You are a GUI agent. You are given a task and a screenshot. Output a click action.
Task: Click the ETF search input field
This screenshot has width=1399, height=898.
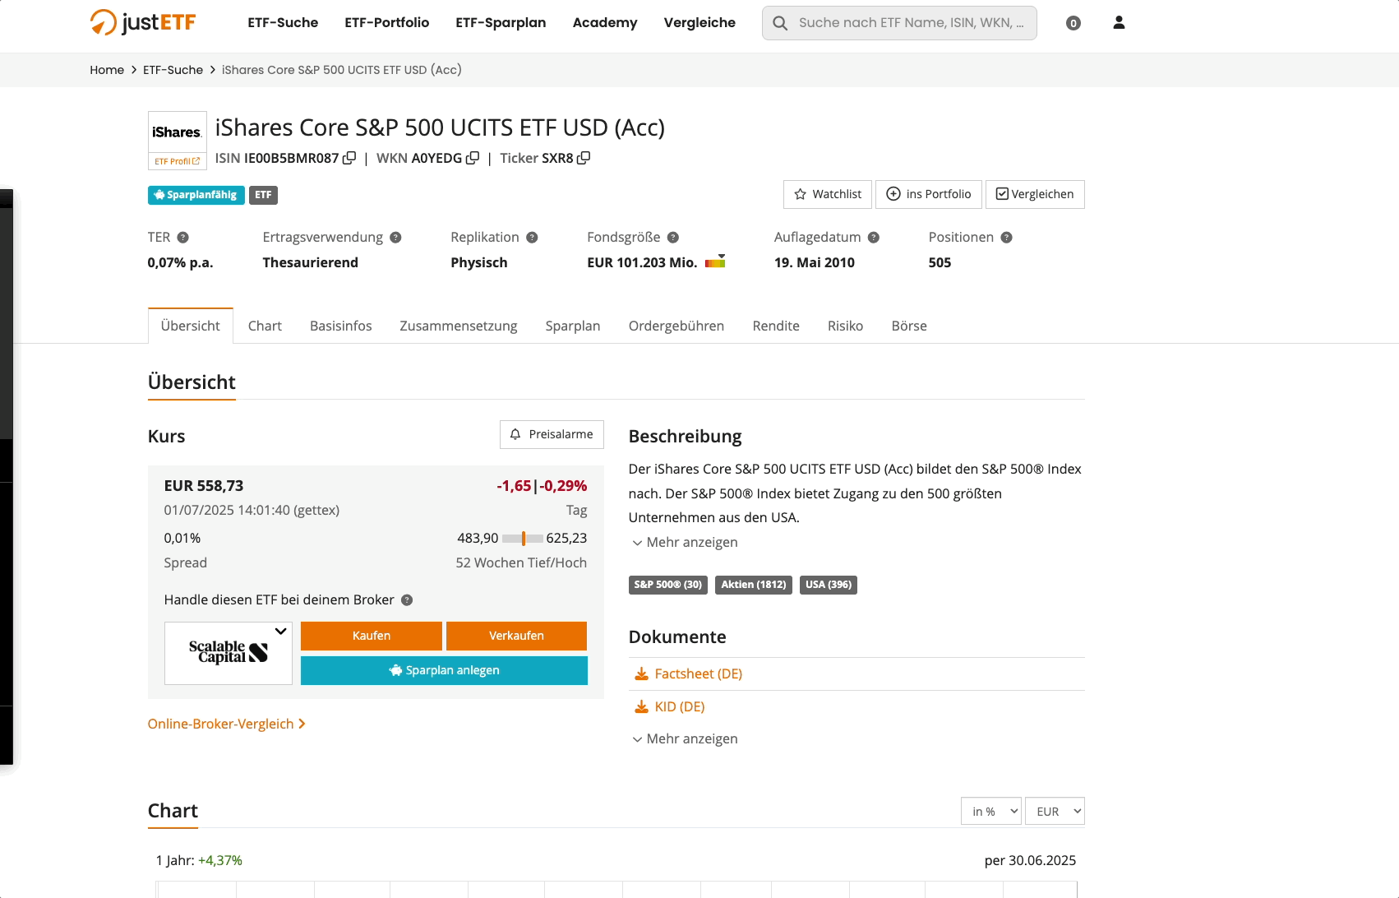click(898, 22)
